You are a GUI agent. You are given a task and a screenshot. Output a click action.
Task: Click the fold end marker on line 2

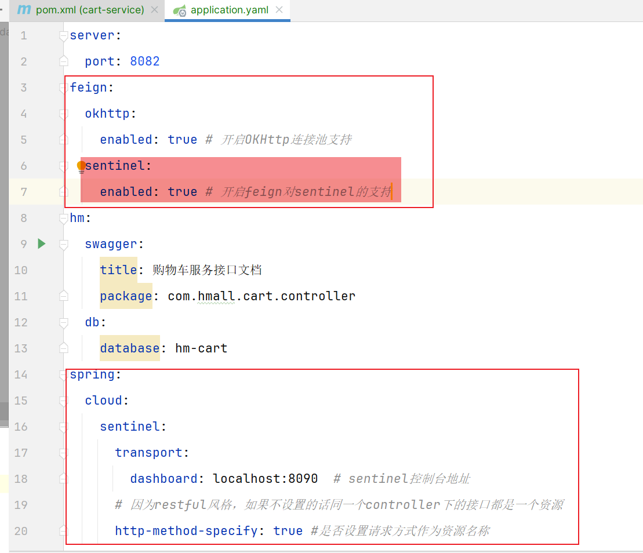click(64, 61)
